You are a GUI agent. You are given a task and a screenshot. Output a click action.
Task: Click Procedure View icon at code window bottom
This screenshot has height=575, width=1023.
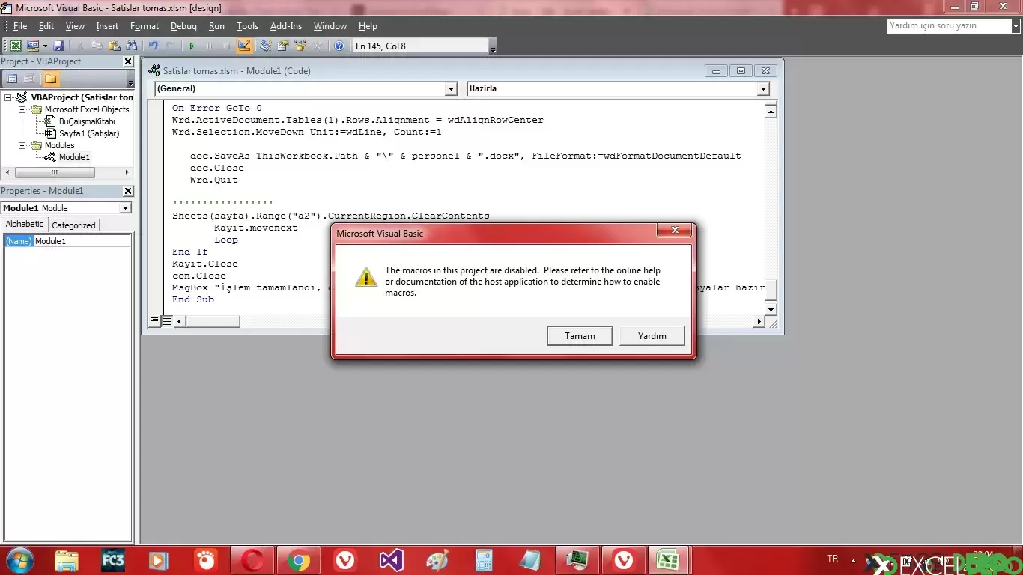154,321
